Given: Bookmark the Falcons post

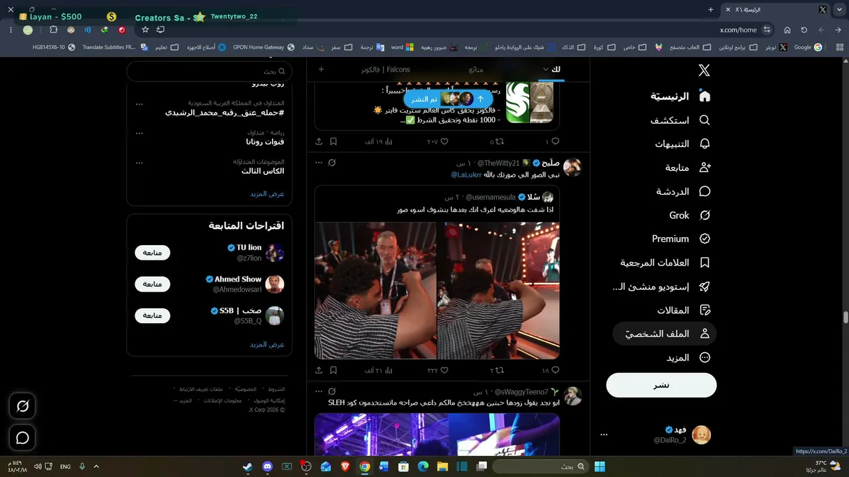Looking at the screenshot, I should (x=334, y=142).
